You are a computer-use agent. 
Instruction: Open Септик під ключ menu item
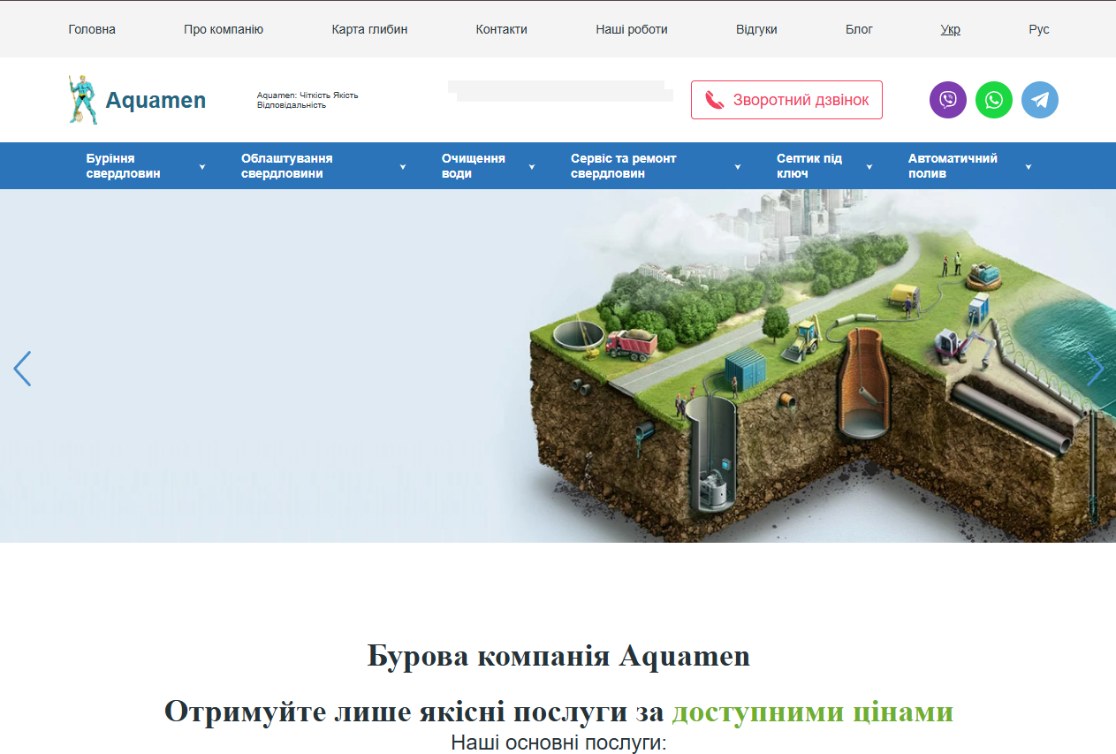tap(809, 166)
